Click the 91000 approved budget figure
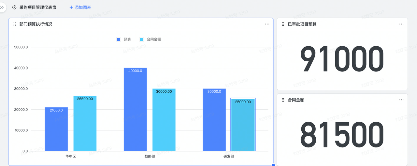 (342, 60)
